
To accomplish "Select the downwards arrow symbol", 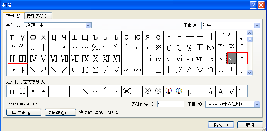I will (23, 70).
